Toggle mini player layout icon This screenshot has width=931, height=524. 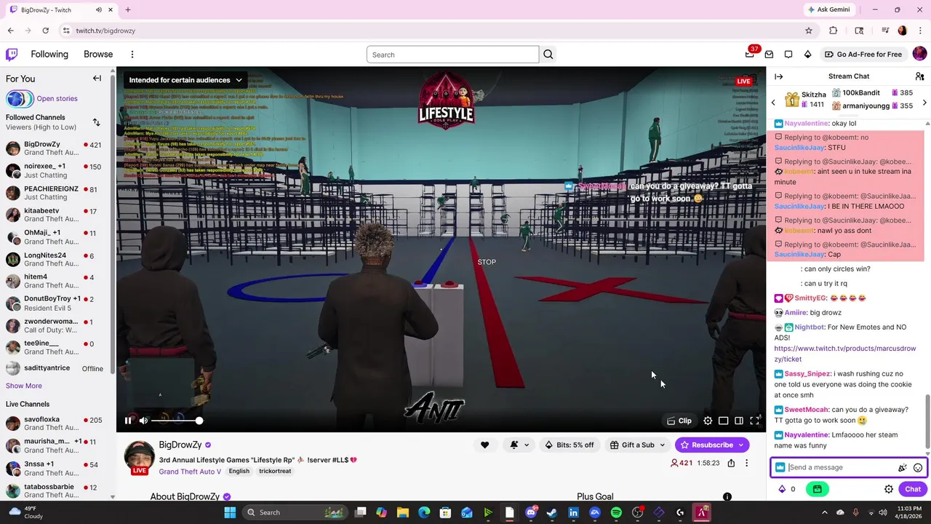[723, 421]
